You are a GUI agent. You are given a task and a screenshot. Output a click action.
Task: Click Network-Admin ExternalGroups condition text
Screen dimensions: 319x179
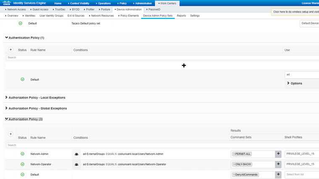123,154
